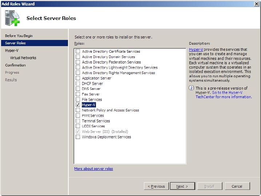
Task: Jump to the Confirmation step
Action: [x=15, y=65]
